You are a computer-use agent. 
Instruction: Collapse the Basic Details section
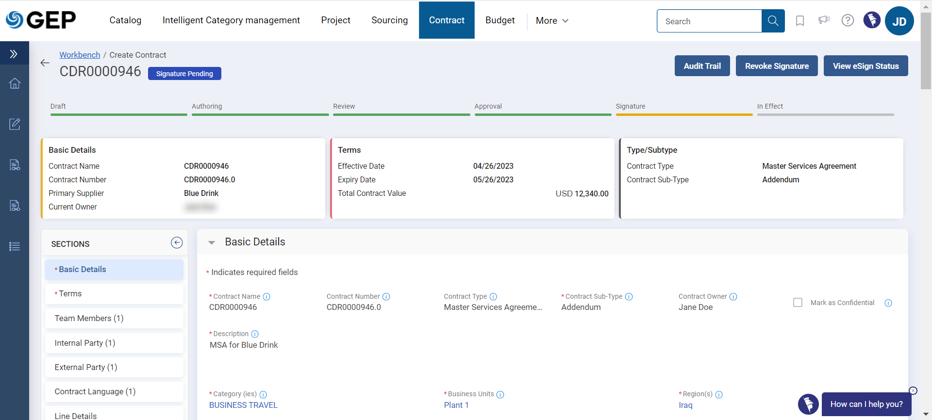pos(212,242)
